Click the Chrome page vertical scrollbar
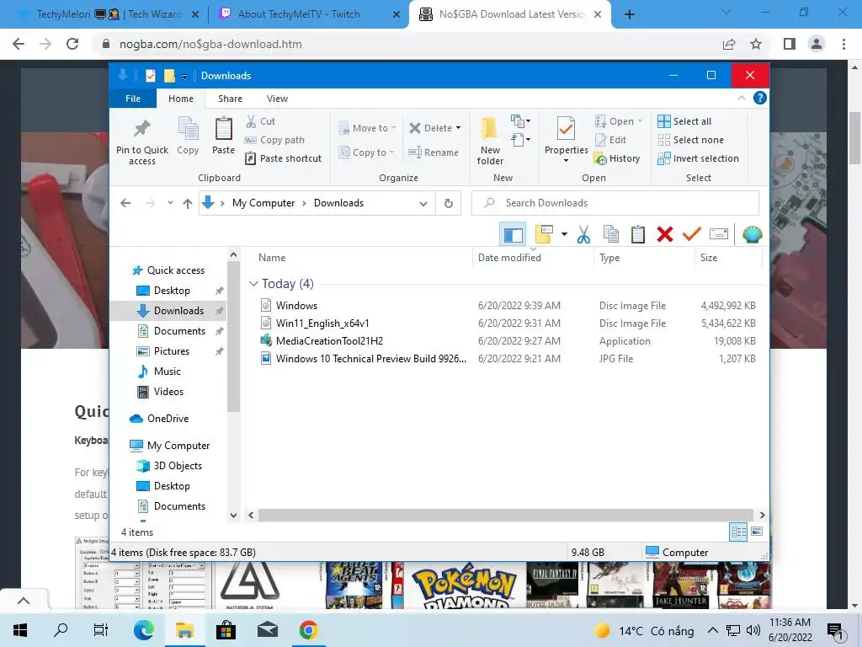The width and height of the screenshot is (862, 647). (855, 137)
